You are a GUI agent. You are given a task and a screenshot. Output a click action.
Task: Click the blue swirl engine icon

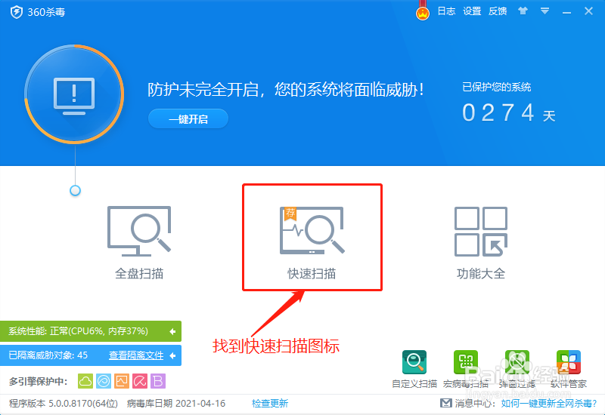point(104,381)
